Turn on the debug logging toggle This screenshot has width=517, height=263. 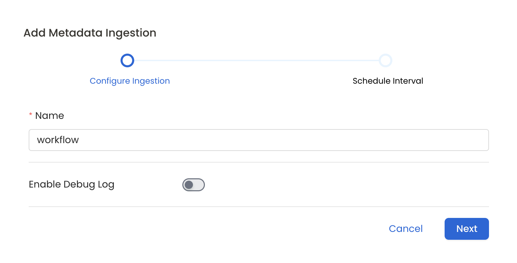(193, 184)
